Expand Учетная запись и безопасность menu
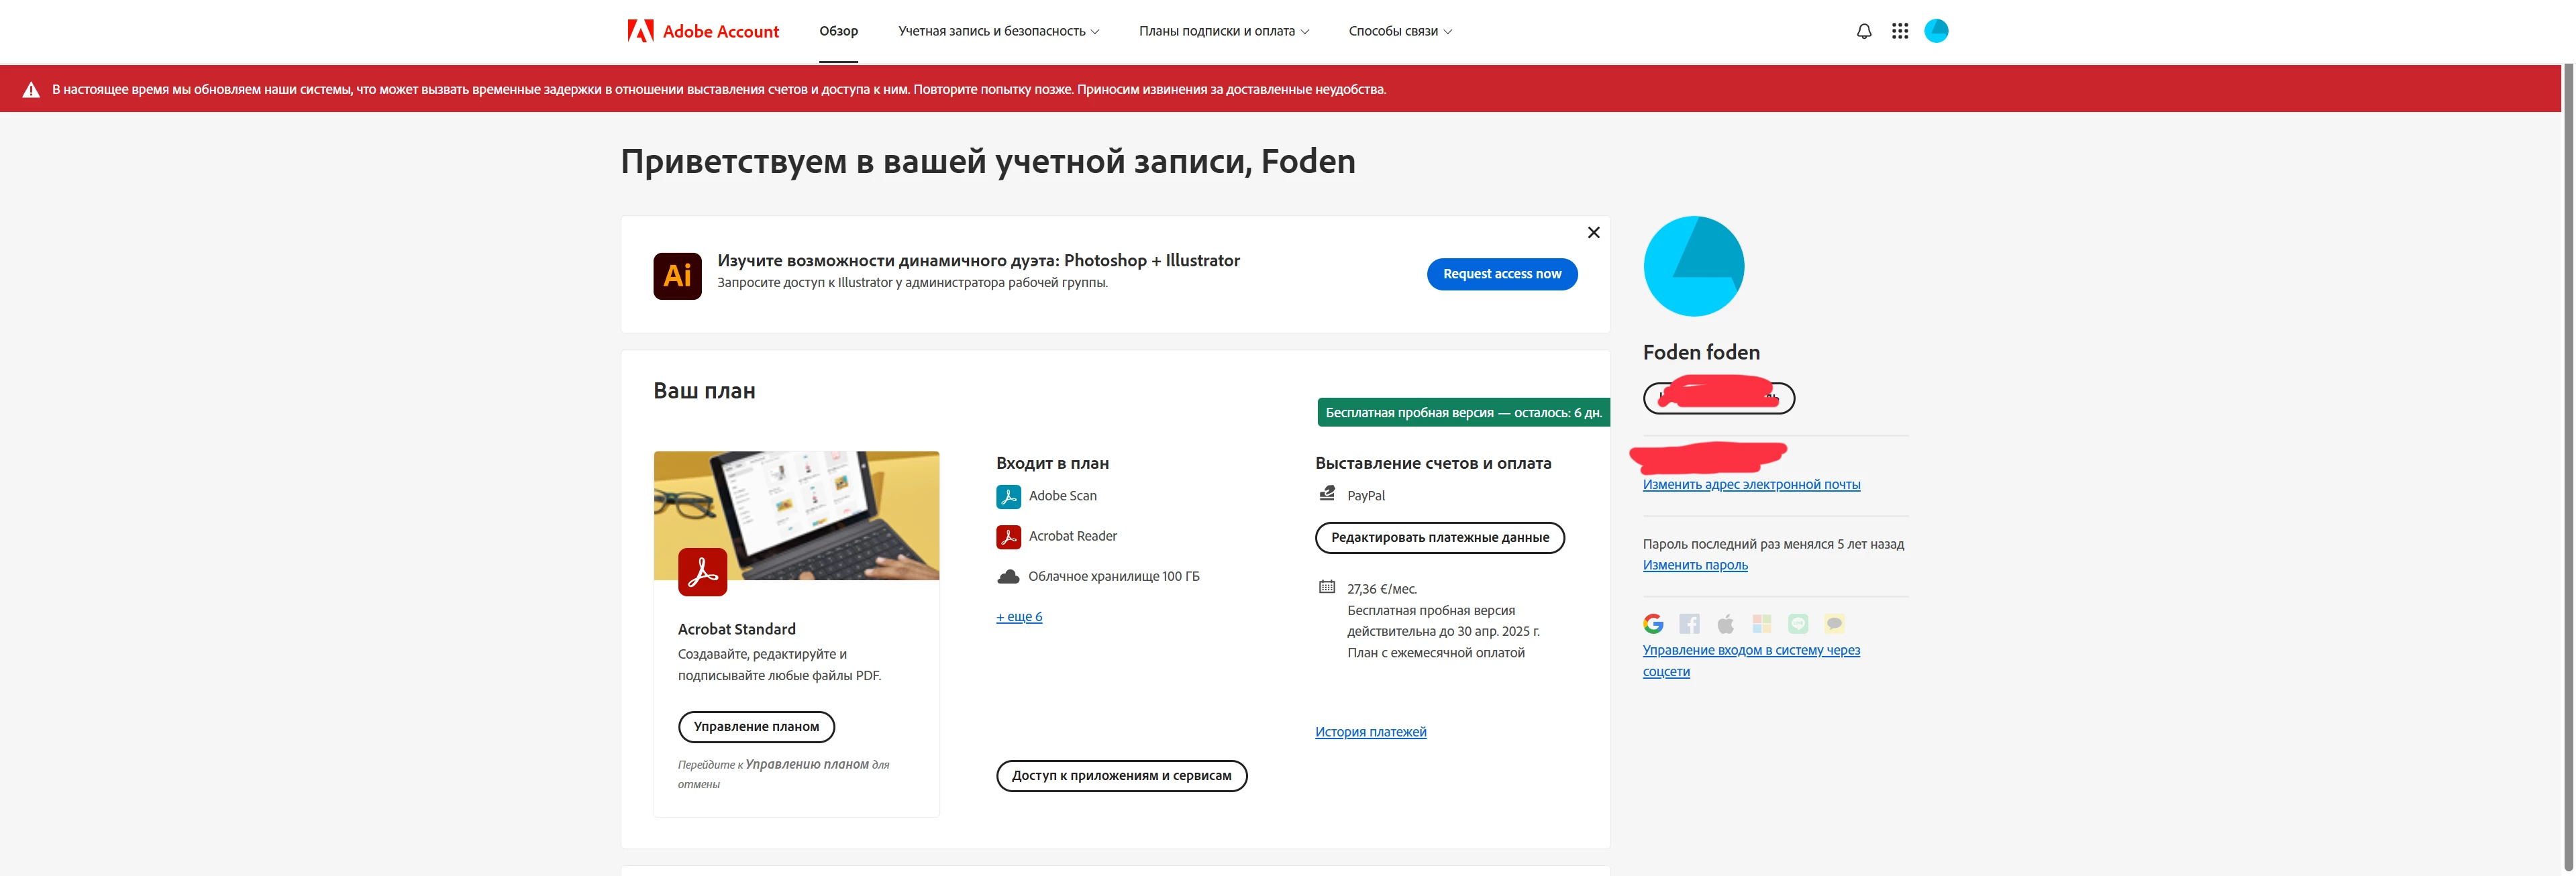This screenshot has width=2576, height=876. (998, 31)
